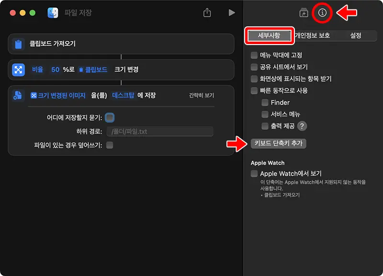Open the 개인정보 보호 tab
The height and width of the screenshot is (276, 383).
click(314, 35)
